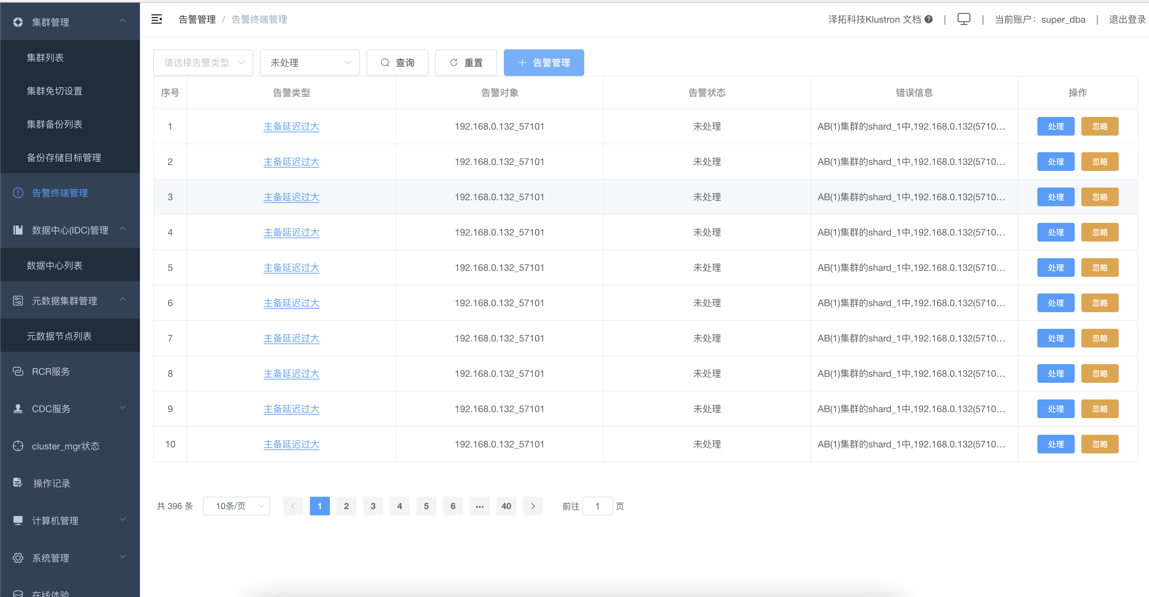Collapse the sidebar using hamburger icon

click(x=157, y=19)
